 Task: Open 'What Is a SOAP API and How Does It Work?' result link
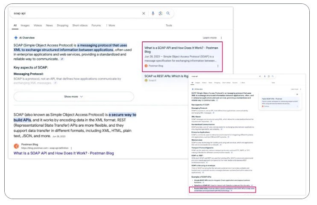click(x=64, y=153)
